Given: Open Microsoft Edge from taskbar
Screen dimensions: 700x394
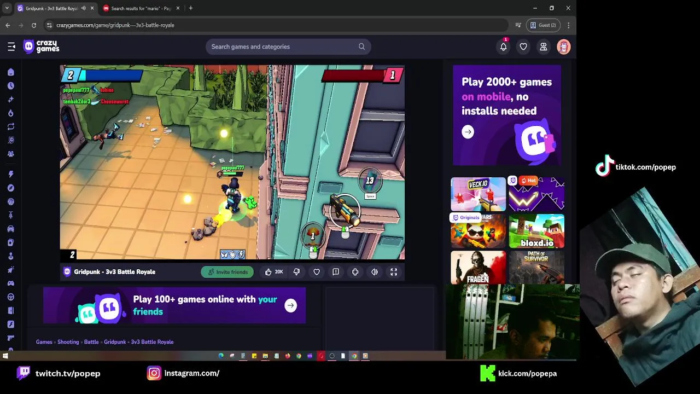Looking at the screenshot, I should pyautogui.click(x=221, y=356).
